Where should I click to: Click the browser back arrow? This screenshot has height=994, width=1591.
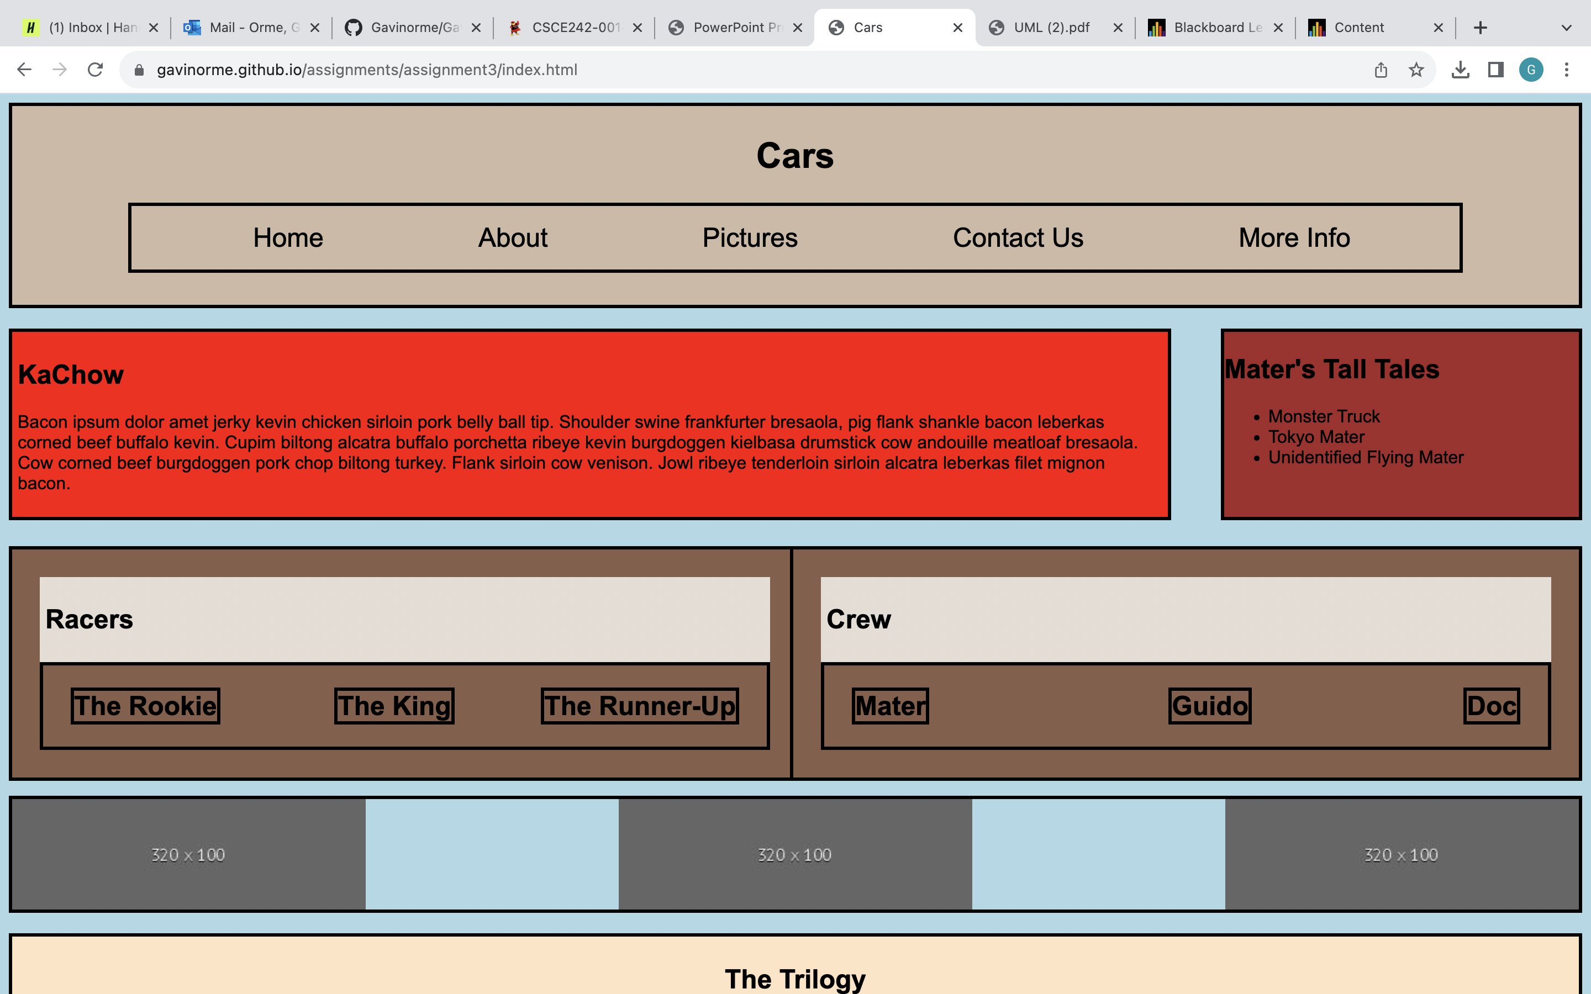pyautogui.click(x=24, y=70)
